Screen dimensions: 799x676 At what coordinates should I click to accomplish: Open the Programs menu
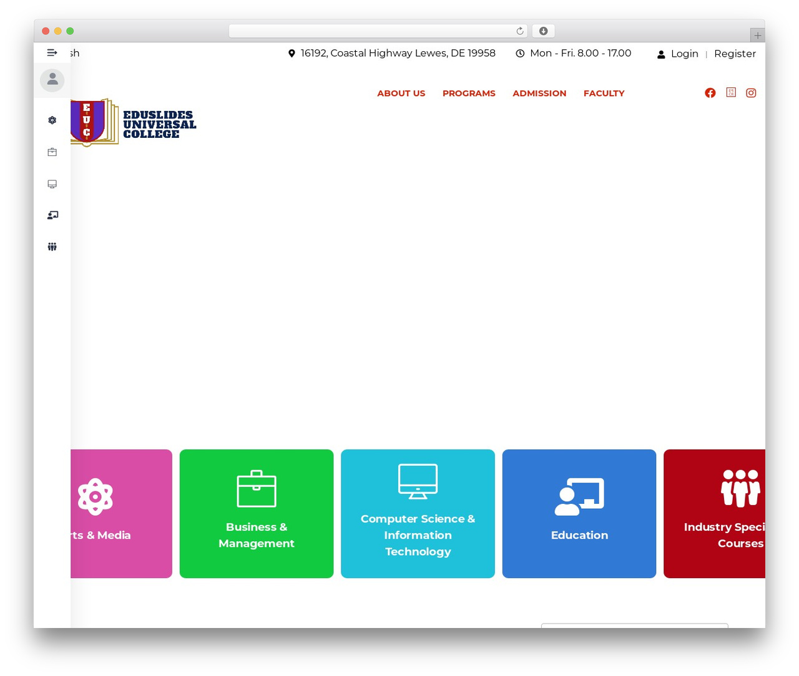click(469, 93)
